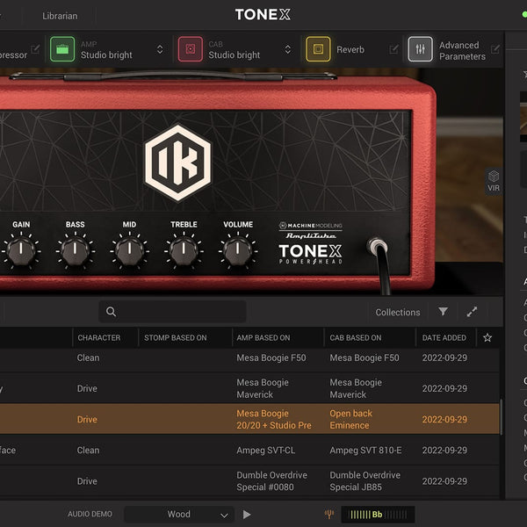Sort by CHARACTER column
Viewport: 527px width, 527px height.
98,338
